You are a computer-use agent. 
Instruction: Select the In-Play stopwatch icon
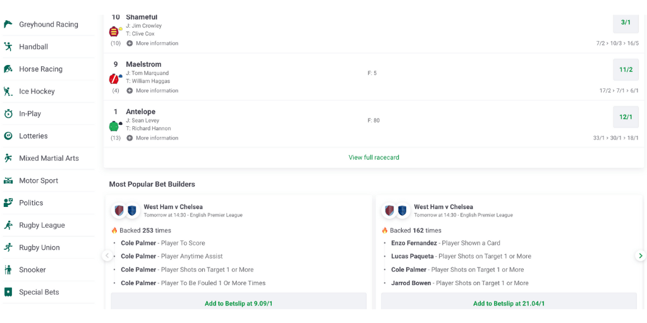point(8,114)
